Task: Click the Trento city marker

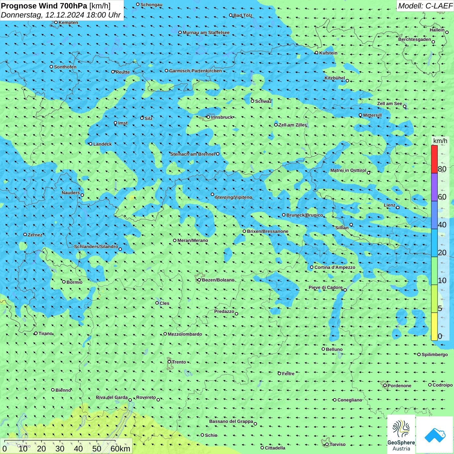Action: pyautogui.click(x=169, y=362)
